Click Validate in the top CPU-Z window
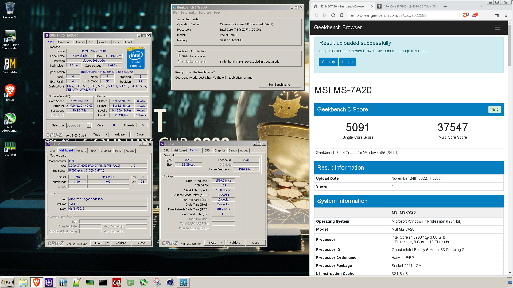The image size is (513, 288). [x=119, y=134]
